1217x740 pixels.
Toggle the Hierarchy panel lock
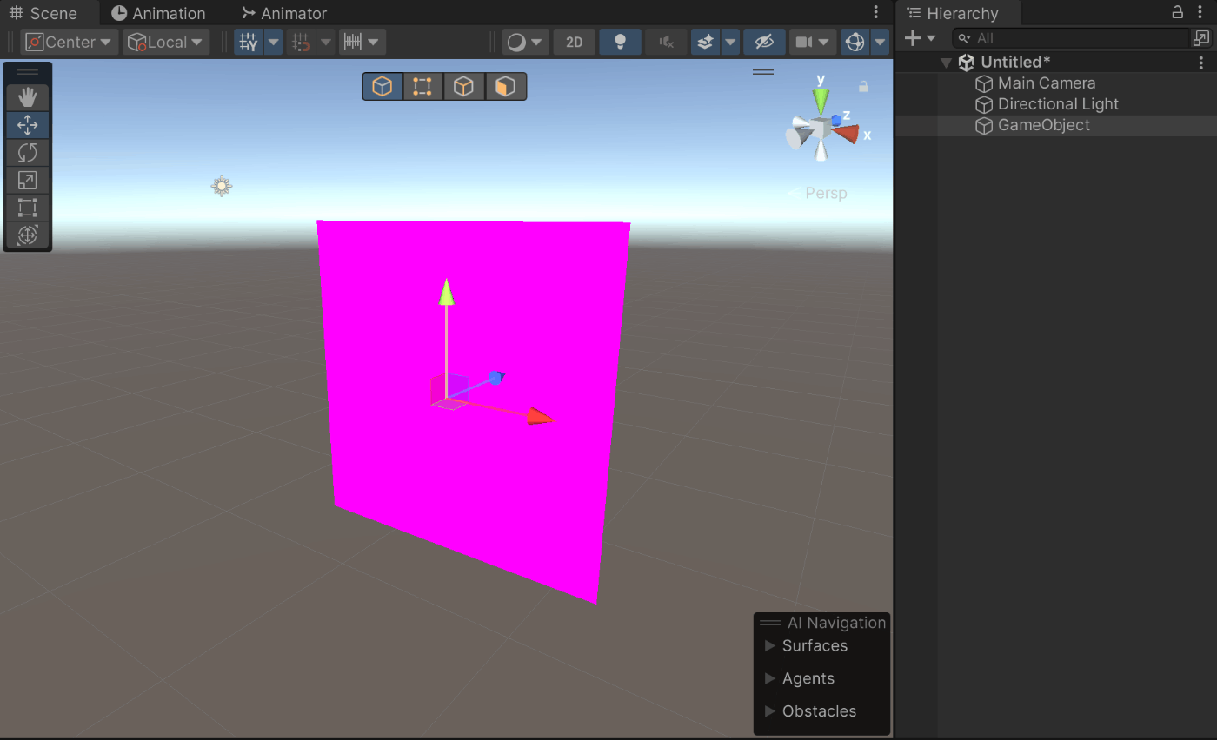(x=1178, y=12)
